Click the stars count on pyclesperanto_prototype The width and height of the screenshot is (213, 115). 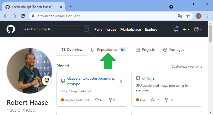tap(99, 100)
